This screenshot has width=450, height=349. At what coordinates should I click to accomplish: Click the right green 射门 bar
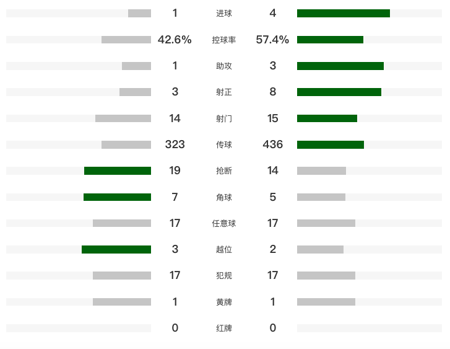pyautogui.click(x=327, y=118)
